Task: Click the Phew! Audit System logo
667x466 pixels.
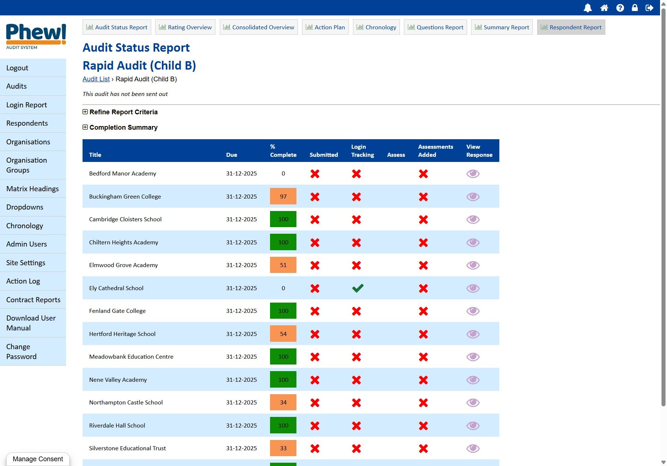Action: pos(36,36)
